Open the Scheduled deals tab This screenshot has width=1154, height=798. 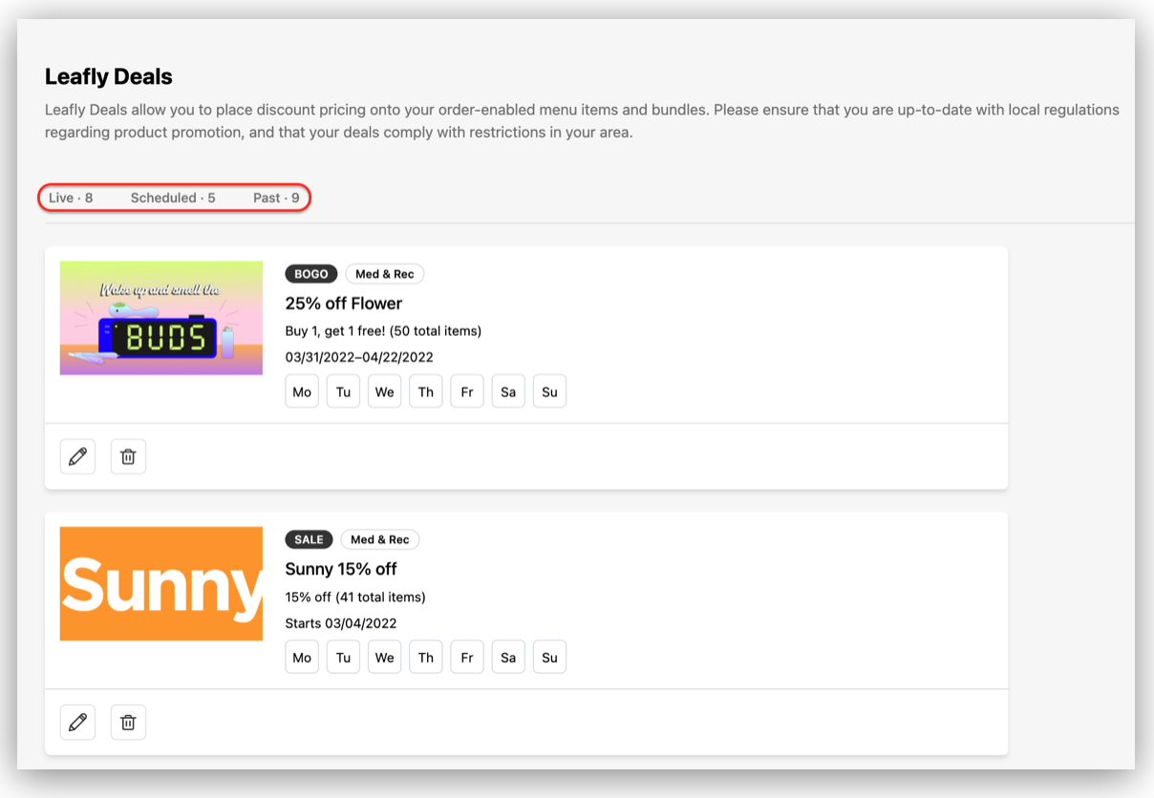point(173,198)
